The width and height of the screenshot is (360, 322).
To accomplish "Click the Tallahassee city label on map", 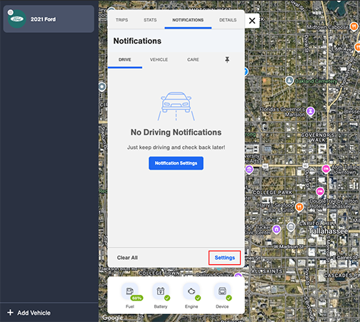I will click(329, 231).
